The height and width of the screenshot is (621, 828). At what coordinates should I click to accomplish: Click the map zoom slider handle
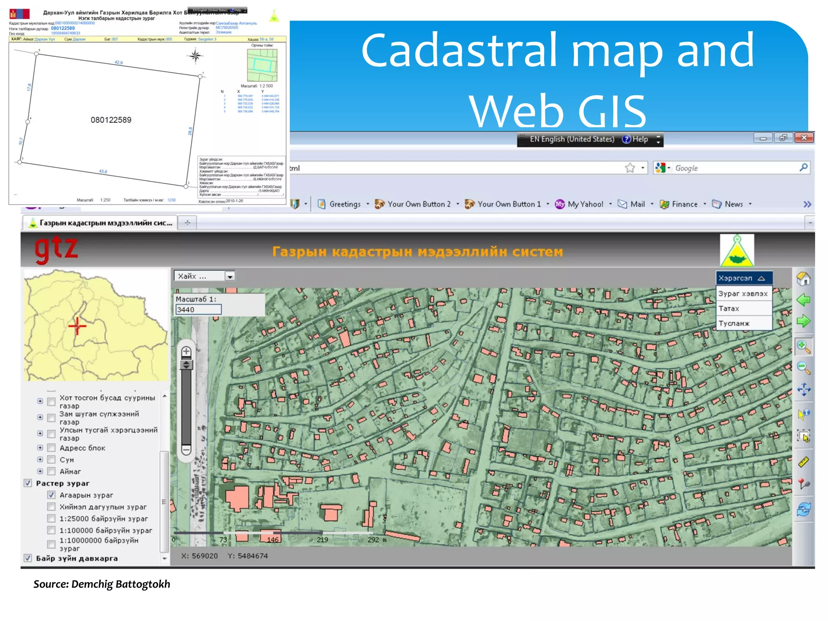point(186,365)
